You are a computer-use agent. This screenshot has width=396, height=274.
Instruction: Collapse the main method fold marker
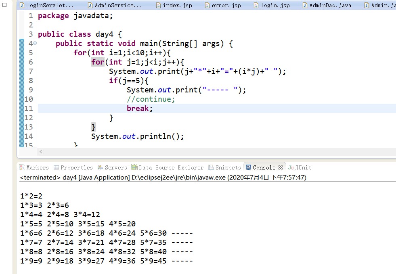(35, 43)
